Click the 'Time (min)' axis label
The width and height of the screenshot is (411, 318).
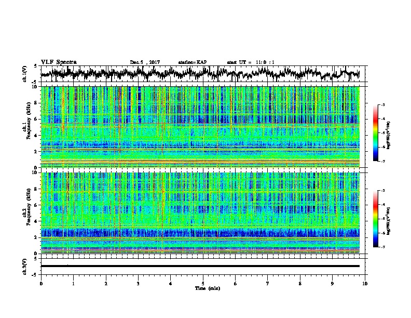pyautogui.click(x=208, y=288)
